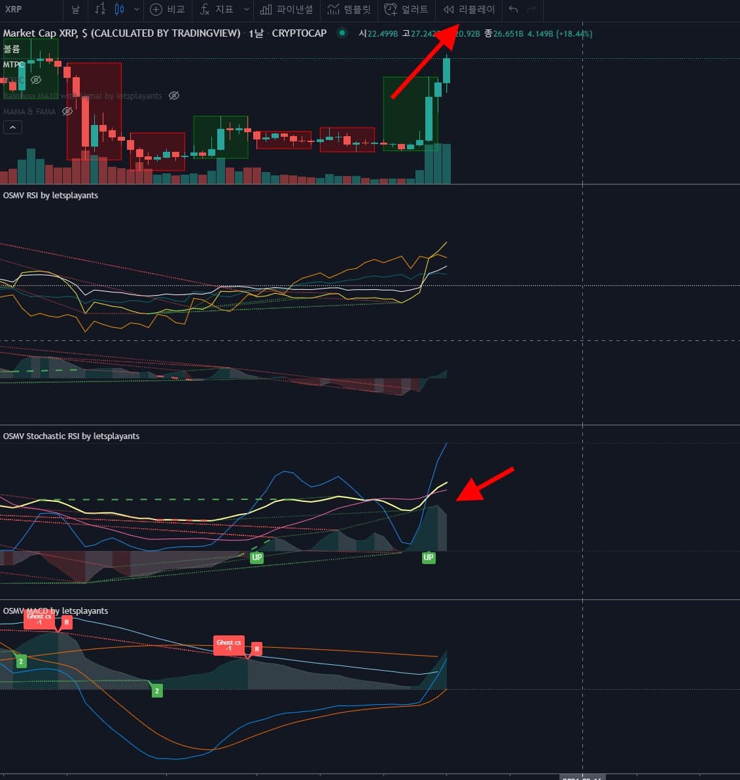Click the red R marker beside second Ghost cs

click(x=256, y=648)
